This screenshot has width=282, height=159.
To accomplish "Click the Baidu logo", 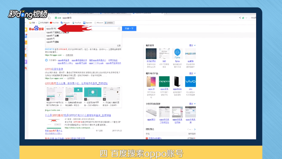I will (x=36, y=28).
